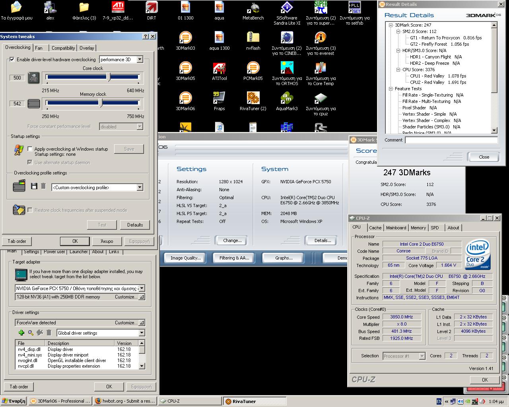Image resolution: width=509 pixels, height=407 pixels.
Task: Click the Graphs... button in 3DMark06
Action: click(x=284, y=258)
